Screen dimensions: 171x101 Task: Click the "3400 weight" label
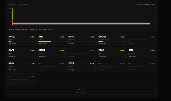[102, 43]
